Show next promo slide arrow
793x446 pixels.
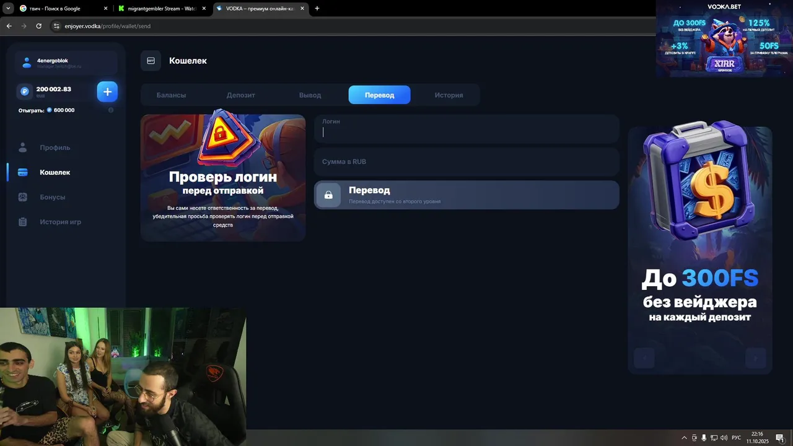tap(755, 358)
